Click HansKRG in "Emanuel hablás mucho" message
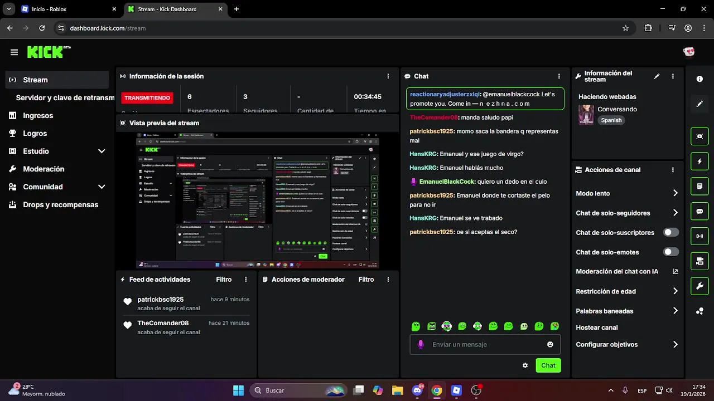Viewport: 714px width, 401px height. pyautogui.click(x=423, y=168)
